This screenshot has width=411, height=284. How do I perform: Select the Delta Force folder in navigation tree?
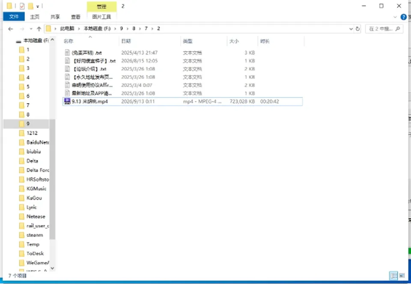[38, 170]
